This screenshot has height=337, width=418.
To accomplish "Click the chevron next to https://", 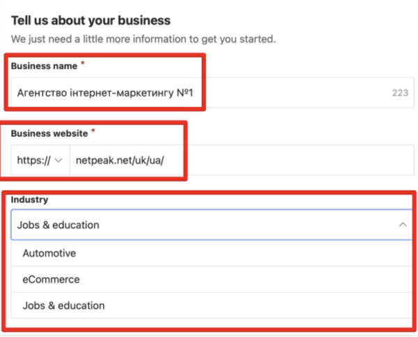I will coord(58,160).
